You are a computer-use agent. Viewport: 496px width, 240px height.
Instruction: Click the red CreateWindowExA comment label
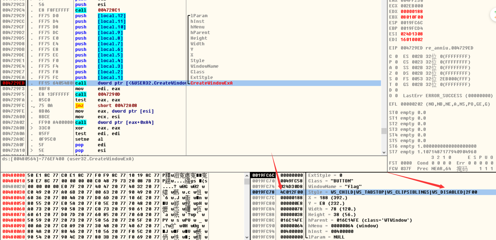pyautogui.click(x=211, y=83)
